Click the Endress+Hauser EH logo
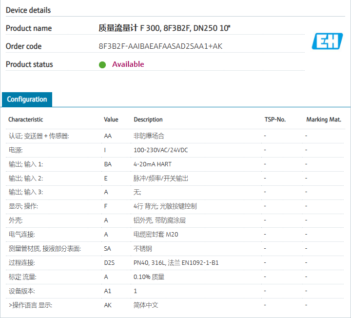Image resolution: width=351 pixels, height=318 pixels. [x=327, y=41]
